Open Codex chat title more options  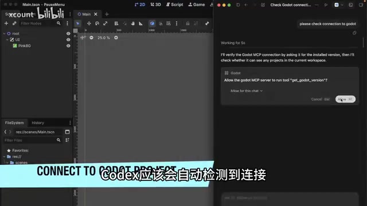point(317,5)
